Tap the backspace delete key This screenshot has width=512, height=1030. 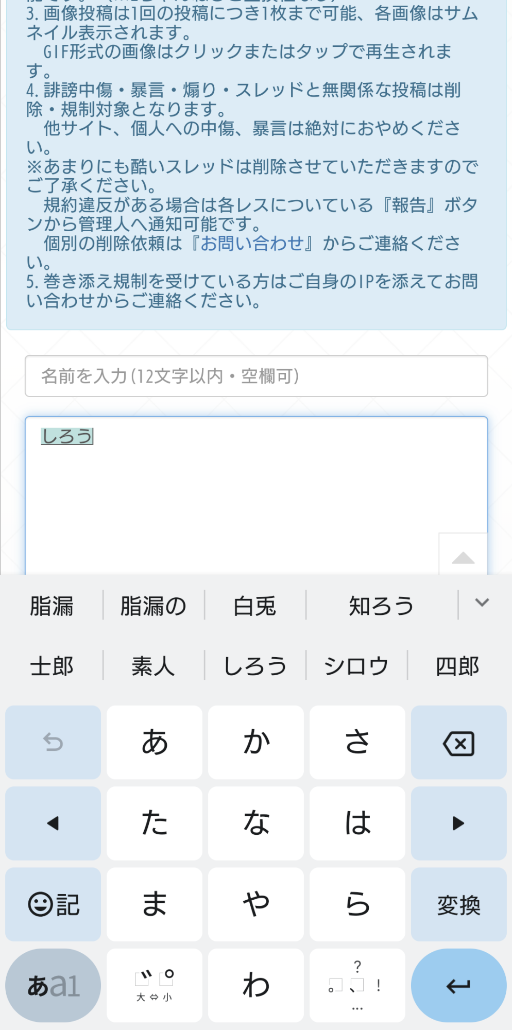pyautogui.click(x=458, y=742)
